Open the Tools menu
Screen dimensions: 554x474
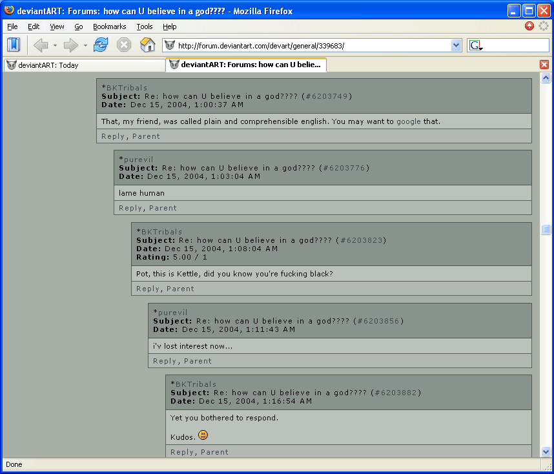(x=145, y=26)
